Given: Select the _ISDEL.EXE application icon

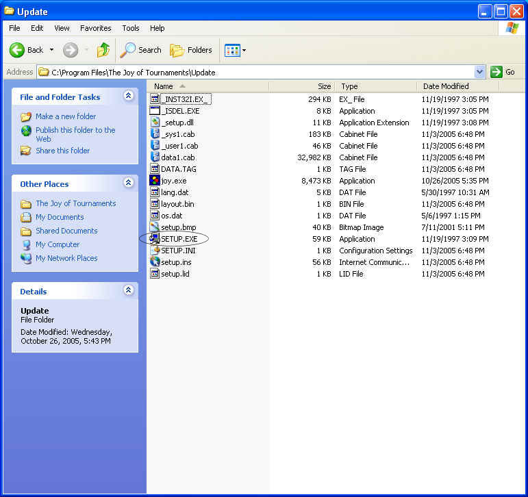Looking at the screenshot, I should [x=155, y=111].
